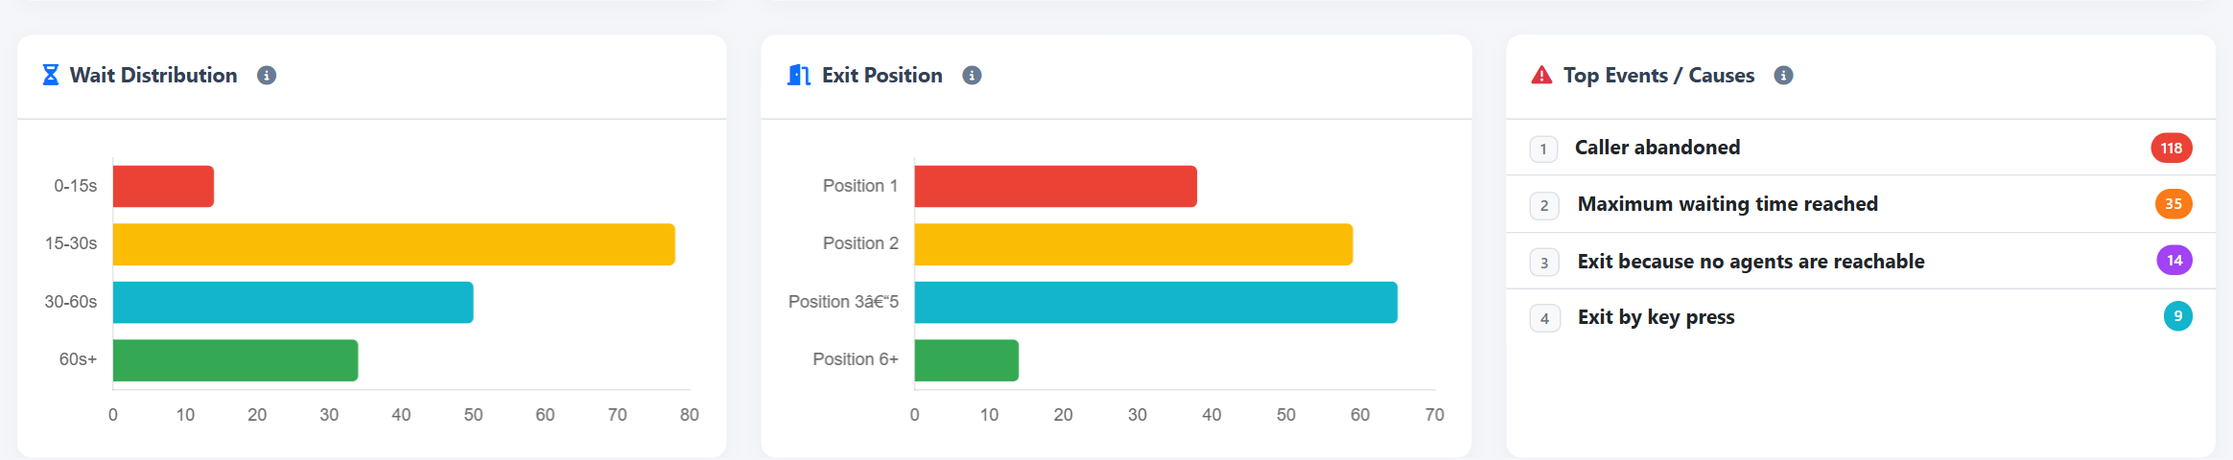2233x460 pixels.
Task: Click rank number 1 badge
Action: pos(1543,149)
